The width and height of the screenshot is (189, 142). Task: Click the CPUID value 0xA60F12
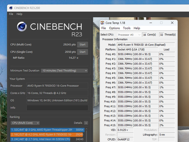[x=125, y=139]
